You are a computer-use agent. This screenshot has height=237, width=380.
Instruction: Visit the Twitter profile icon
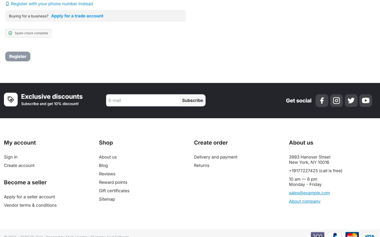[351, 101]
